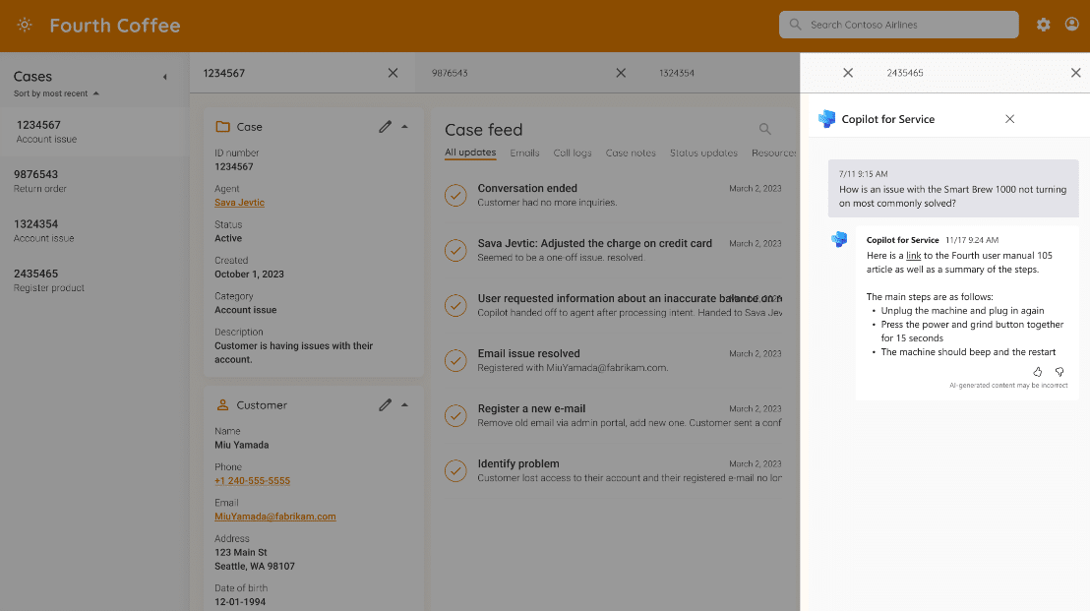Collapse the Case card
The height and width of the screenshot is (611, 1090).
(x=404, y=127)
